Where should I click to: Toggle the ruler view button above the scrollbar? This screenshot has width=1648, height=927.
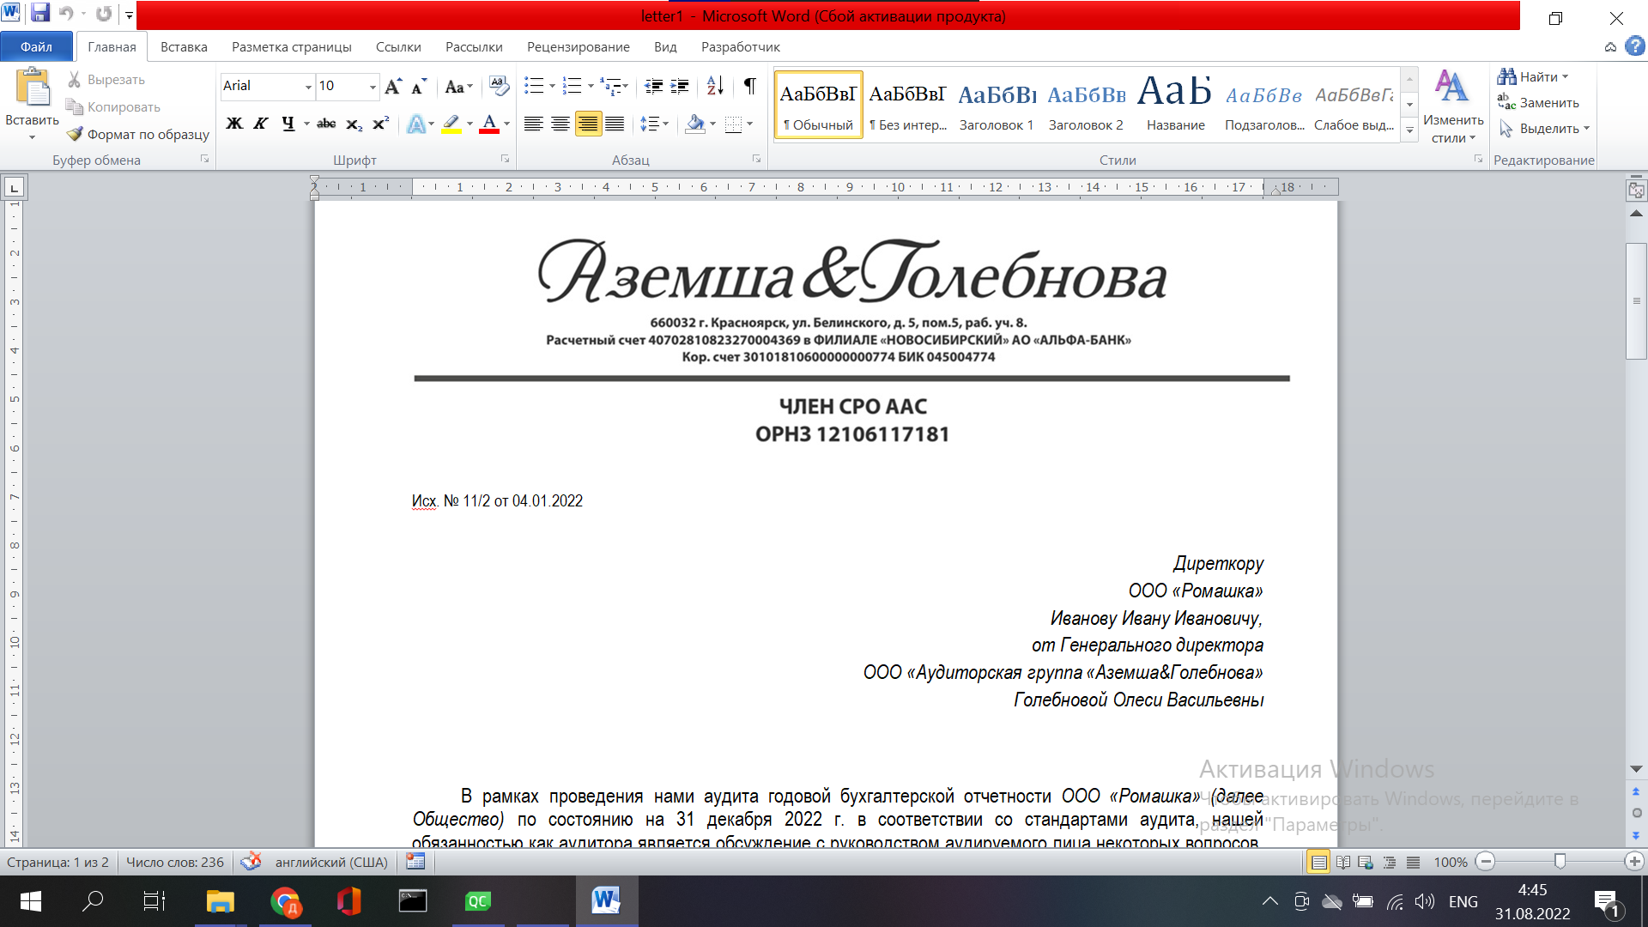pos(1636,191)
